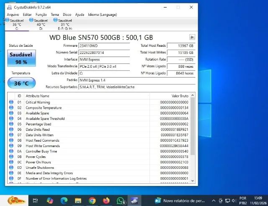The width and height of the screenshot is (268, 206).
Task: Open the Tema menu
Action: [55, 15]
